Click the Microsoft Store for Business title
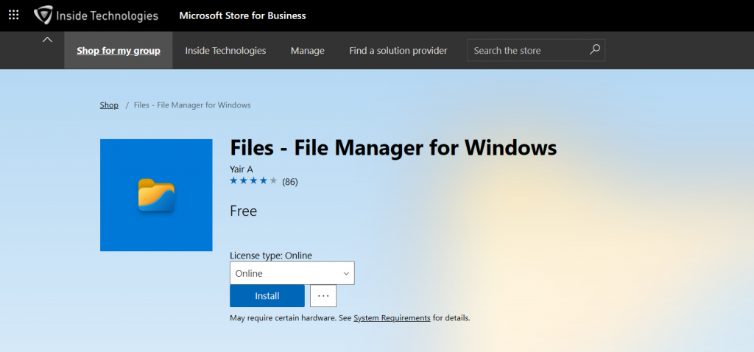The image size is (754, 352). (242, 15)
